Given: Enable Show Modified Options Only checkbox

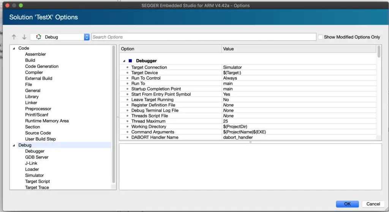Looking at the screenshot, I should coord(320,37).
